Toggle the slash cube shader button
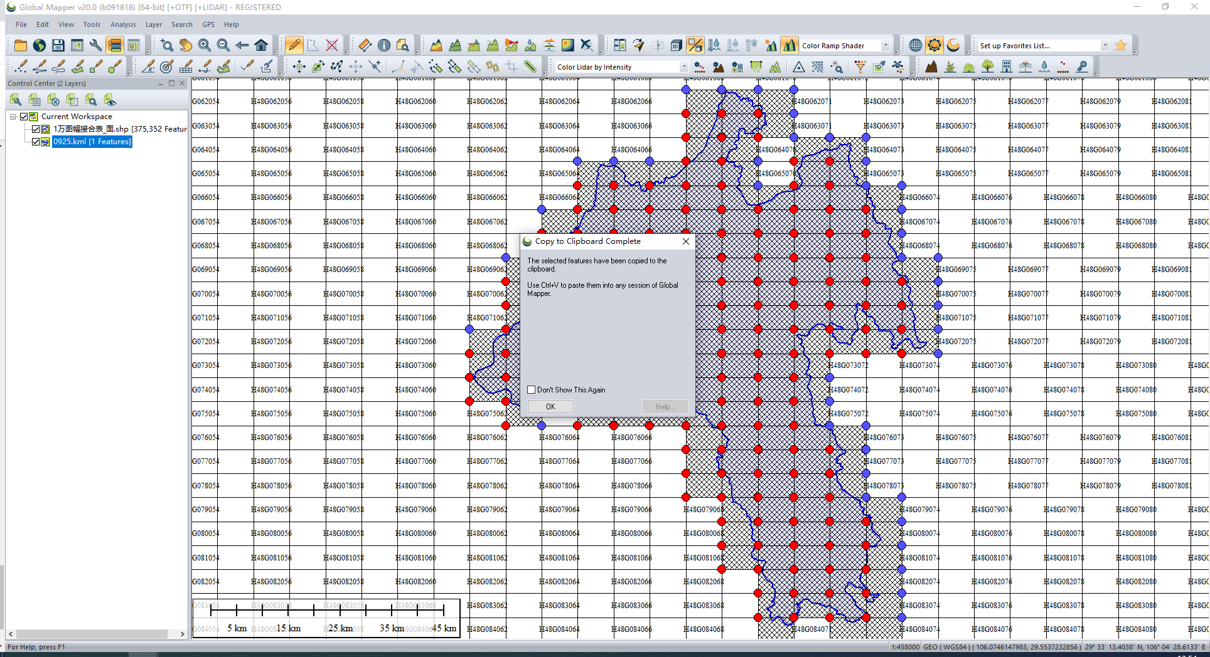 pyautogui.click(x=695, y=45)
